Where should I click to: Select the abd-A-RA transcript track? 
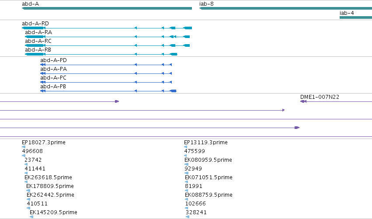[107, 37]
